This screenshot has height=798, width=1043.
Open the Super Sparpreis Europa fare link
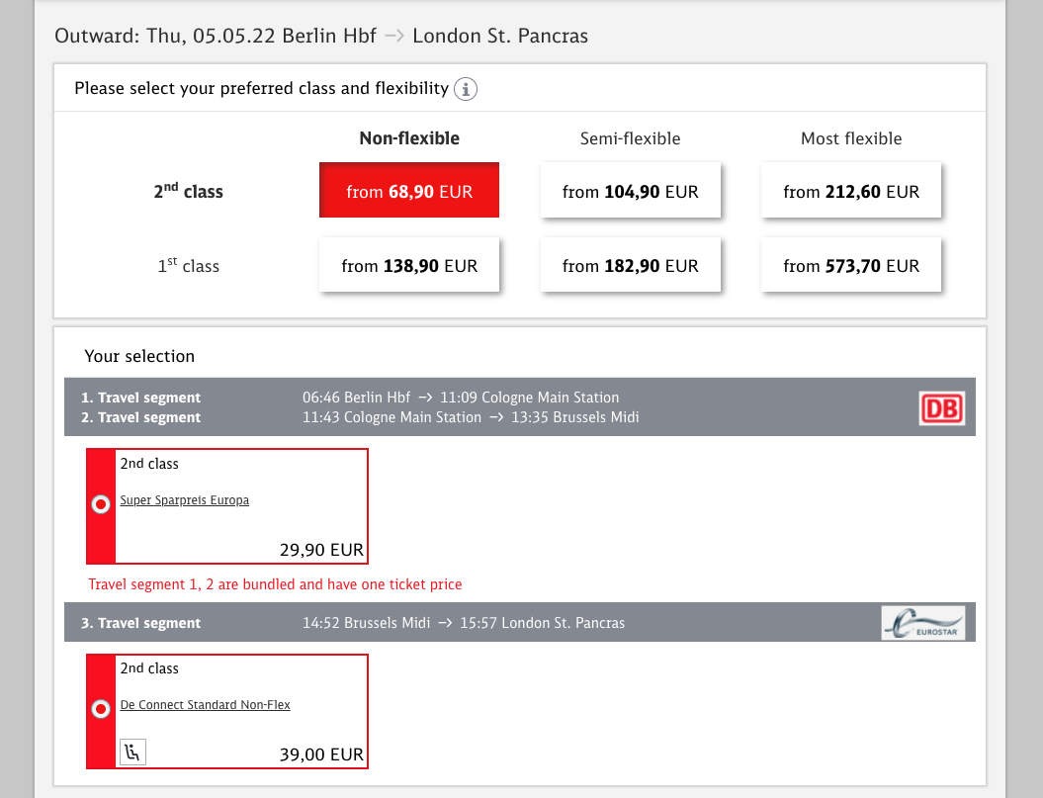click(x=185, y=500)
